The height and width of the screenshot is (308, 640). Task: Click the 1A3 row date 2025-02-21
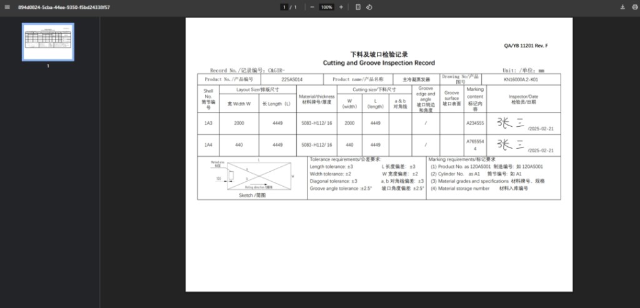click(x=541, y=129)
